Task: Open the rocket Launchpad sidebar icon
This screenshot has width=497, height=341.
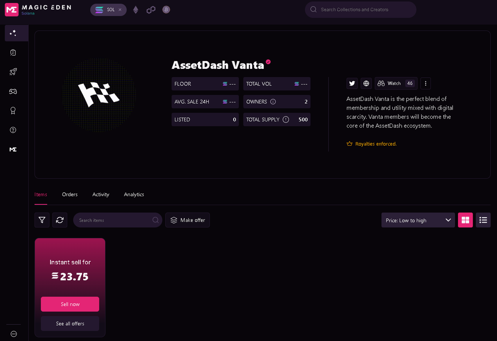Action: 13,72
